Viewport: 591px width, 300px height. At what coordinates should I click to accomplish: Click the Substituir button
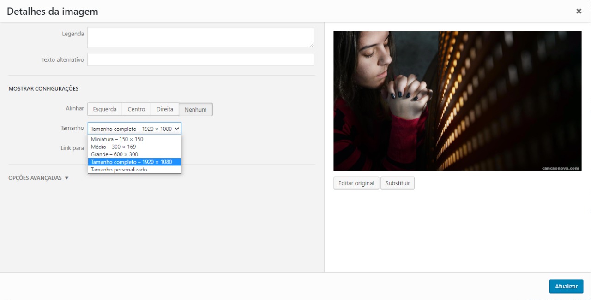click(x=398, y=183)
